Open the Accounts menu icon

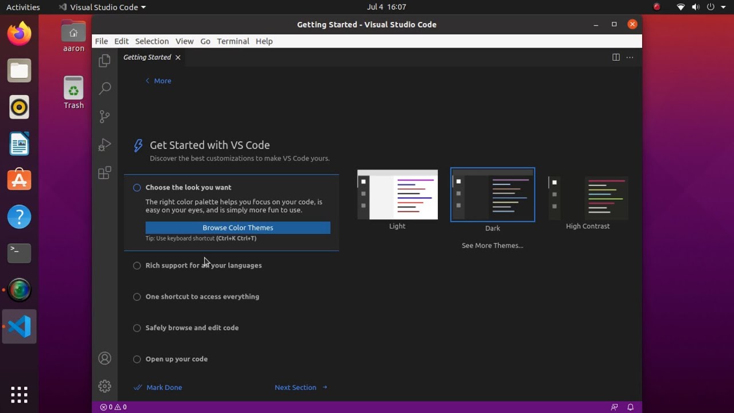click(104, 358)
